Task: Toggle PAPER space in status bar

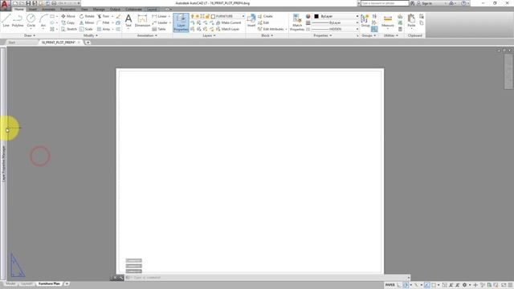Action: [x=390, y=285]
